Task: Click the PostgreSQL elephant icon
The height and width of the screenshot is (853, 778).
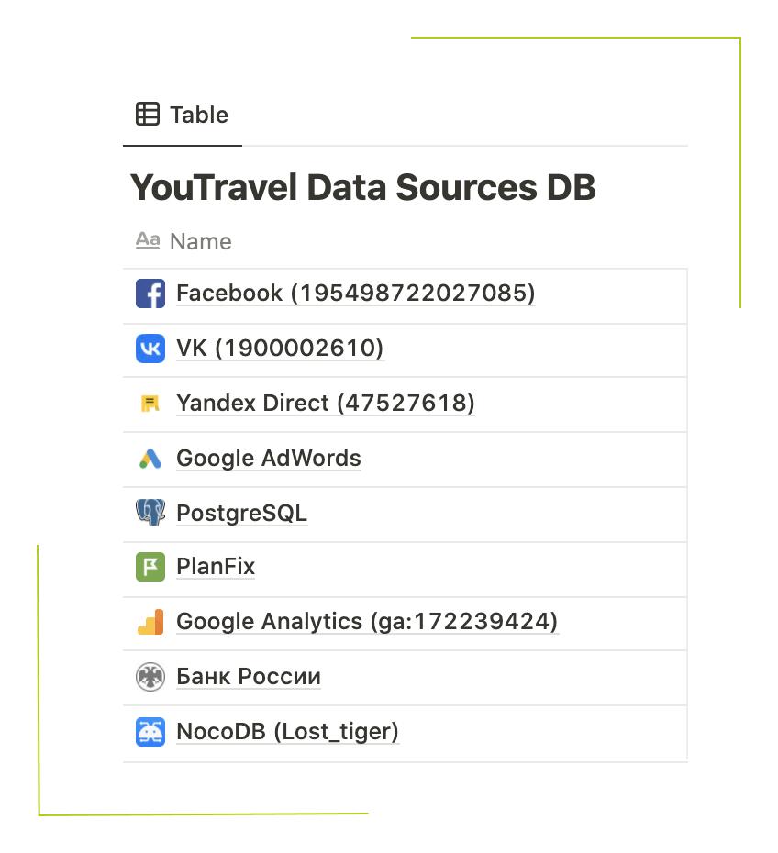Action: click(x=150, y=513)
